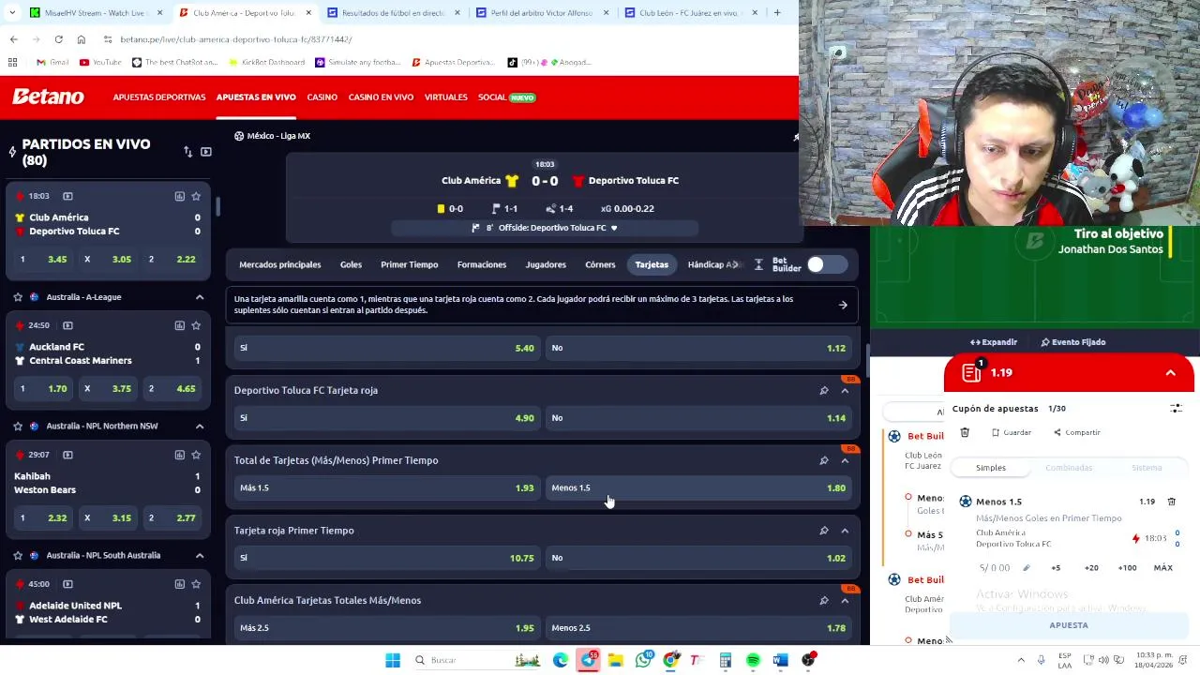
Task: Open the Formaciones tab
Action: pos(482,265)
